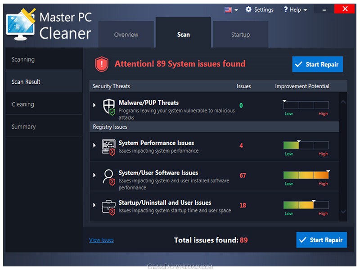Click the issue count 18 for Startup/Uninstall
The image size is (360, 270).
tap(243, 205)
